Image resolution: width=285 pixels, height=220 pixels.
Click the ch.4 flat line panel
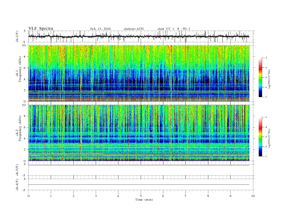pyautogui.click(x=141, y=185)
